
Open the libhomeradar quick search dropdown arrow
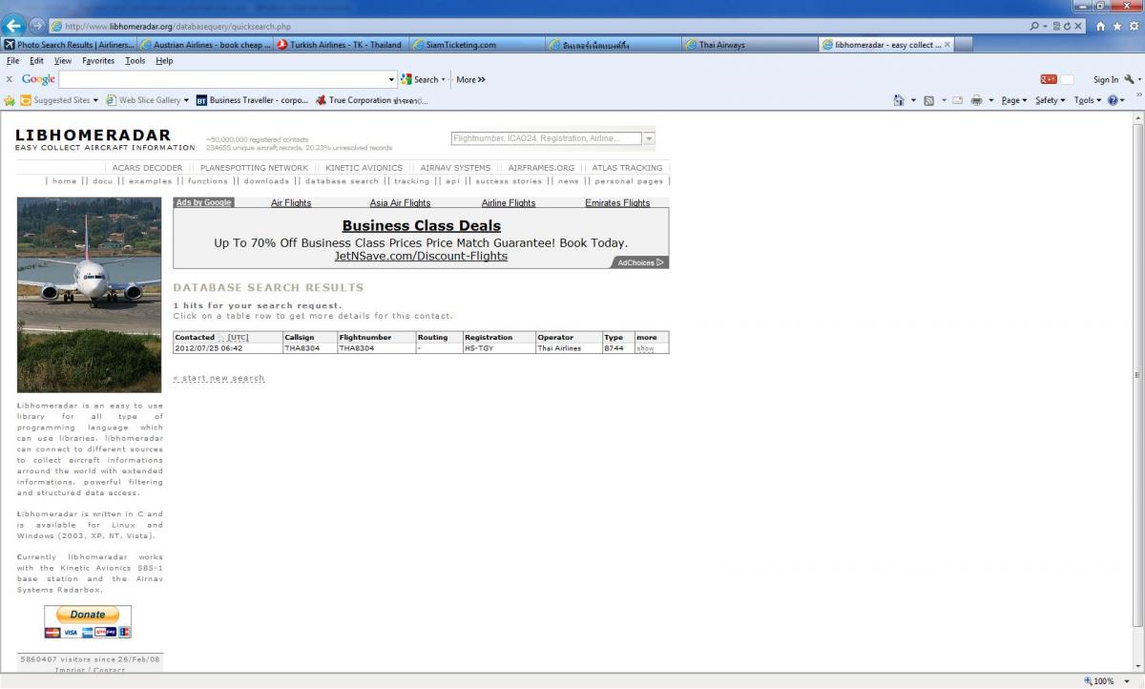pyautogui.click(x=650, y=138)
